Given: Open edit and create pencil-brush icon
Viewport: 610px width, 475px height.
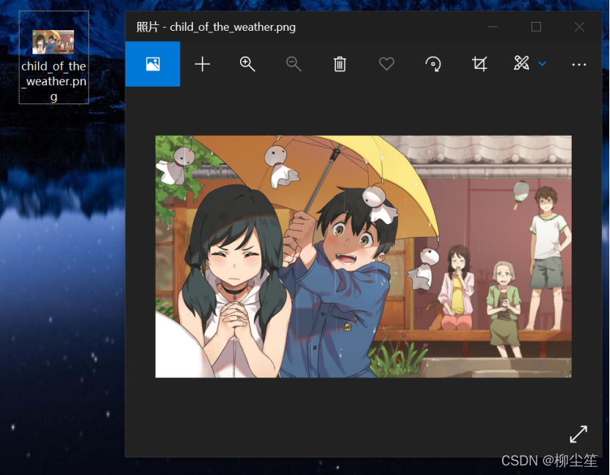Looking at the screenshot, I should (522, 63).
